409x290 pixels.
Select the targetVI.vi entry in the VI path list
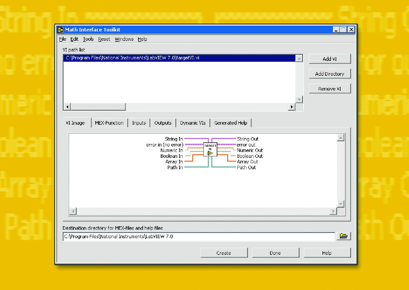click(175, 58)
